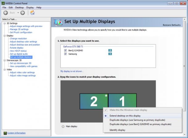Choose Duplicate displays with BenQ G2420HD as primary
This screenshot has height=138, width=188.
tap(142, 124)
